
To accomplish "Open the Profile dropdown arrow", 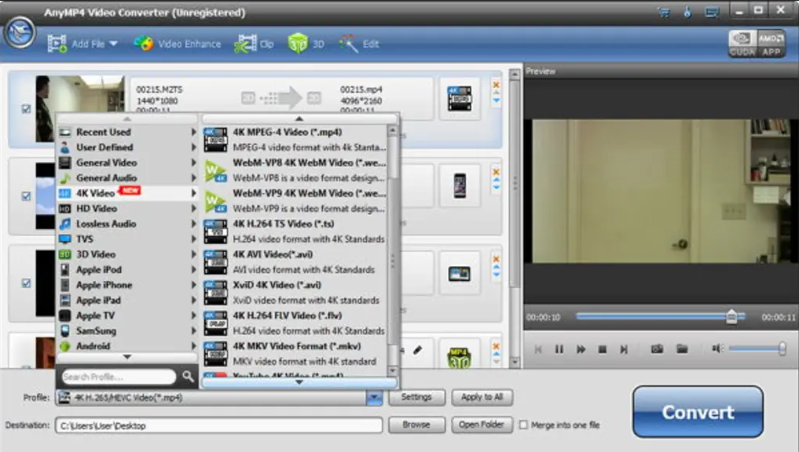I will 374,398.
